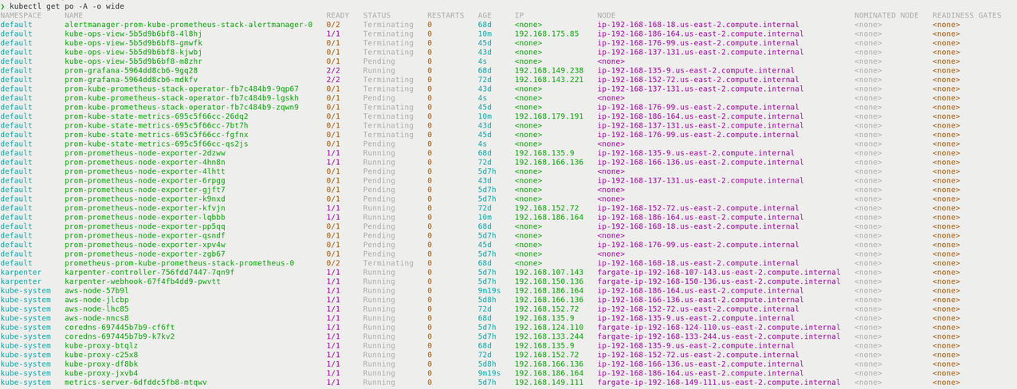Click the READINESS GATES column header

point(967,15)
